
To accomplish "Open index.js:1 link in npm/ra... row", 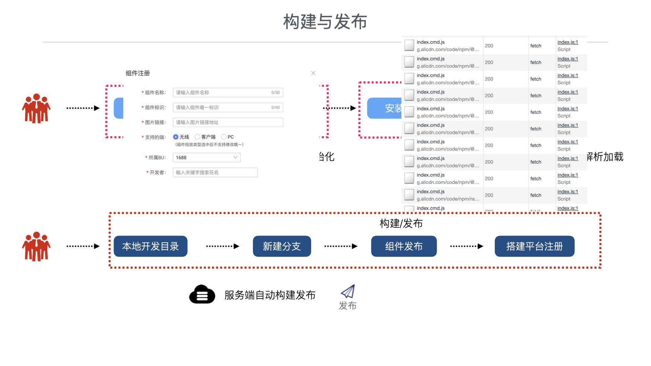I will 568,191.
